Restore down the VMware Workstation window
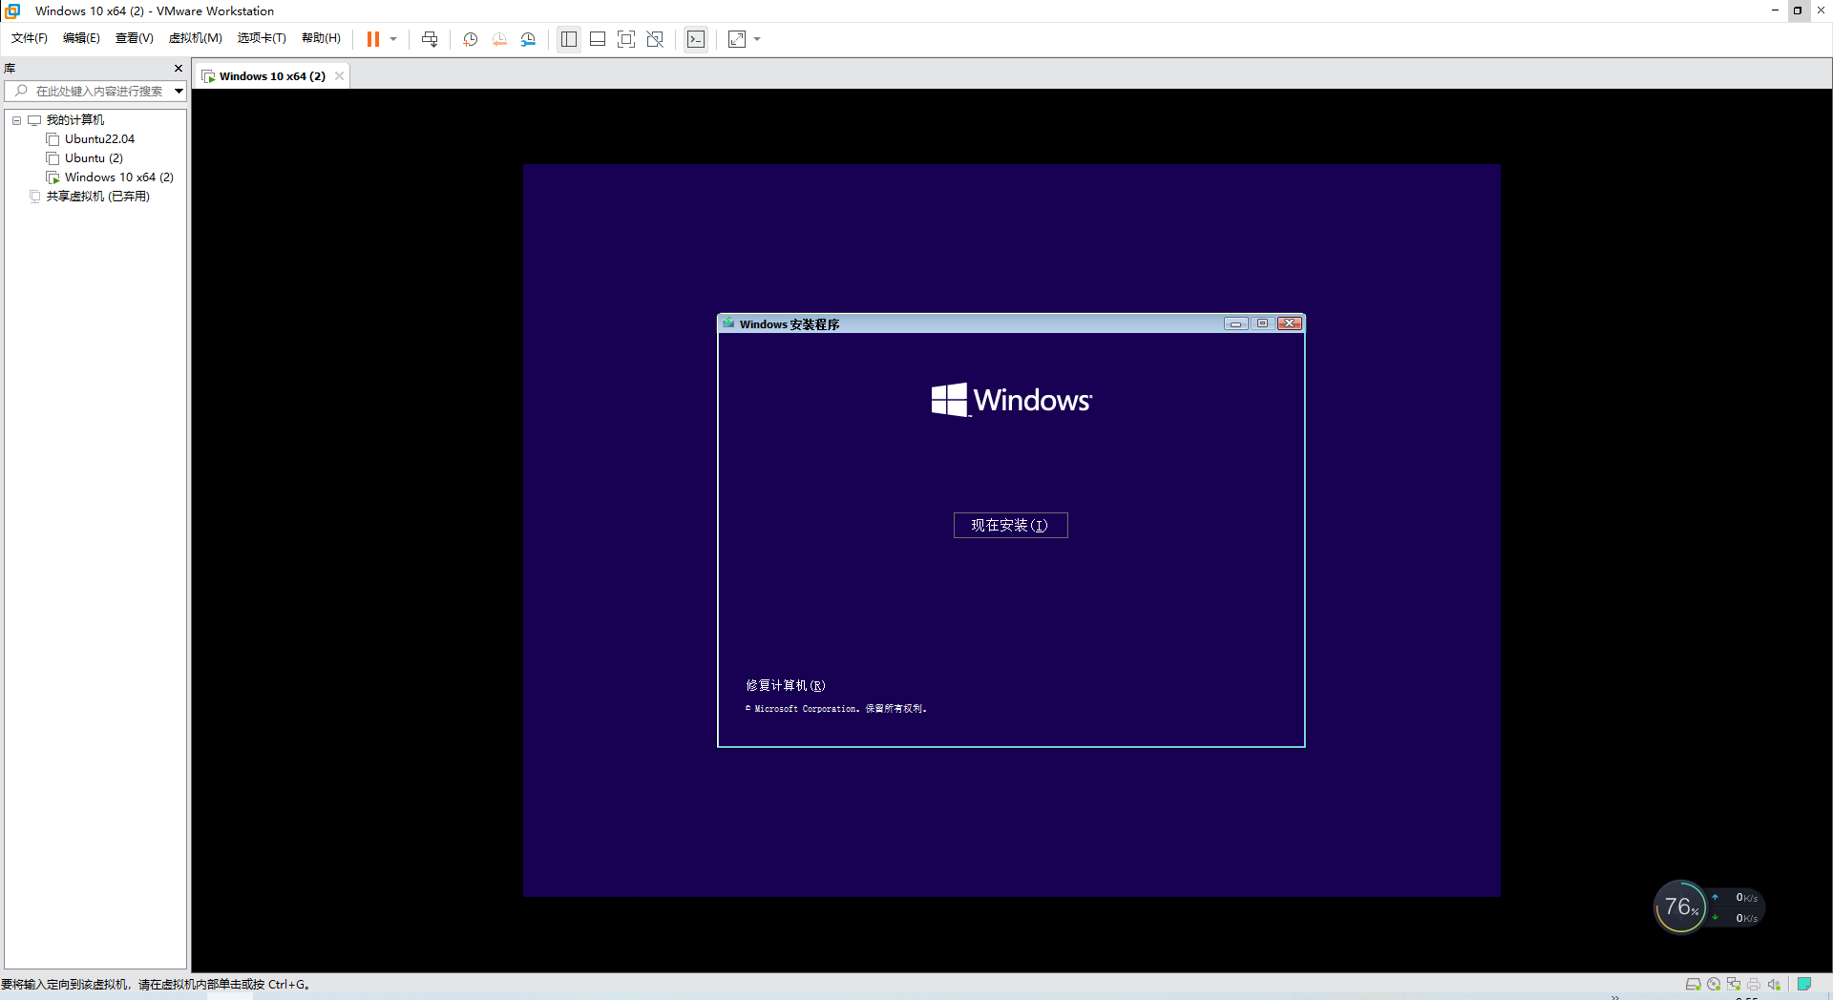The height and width of the screenshot is (1000, 1833). coord(1798,10)
